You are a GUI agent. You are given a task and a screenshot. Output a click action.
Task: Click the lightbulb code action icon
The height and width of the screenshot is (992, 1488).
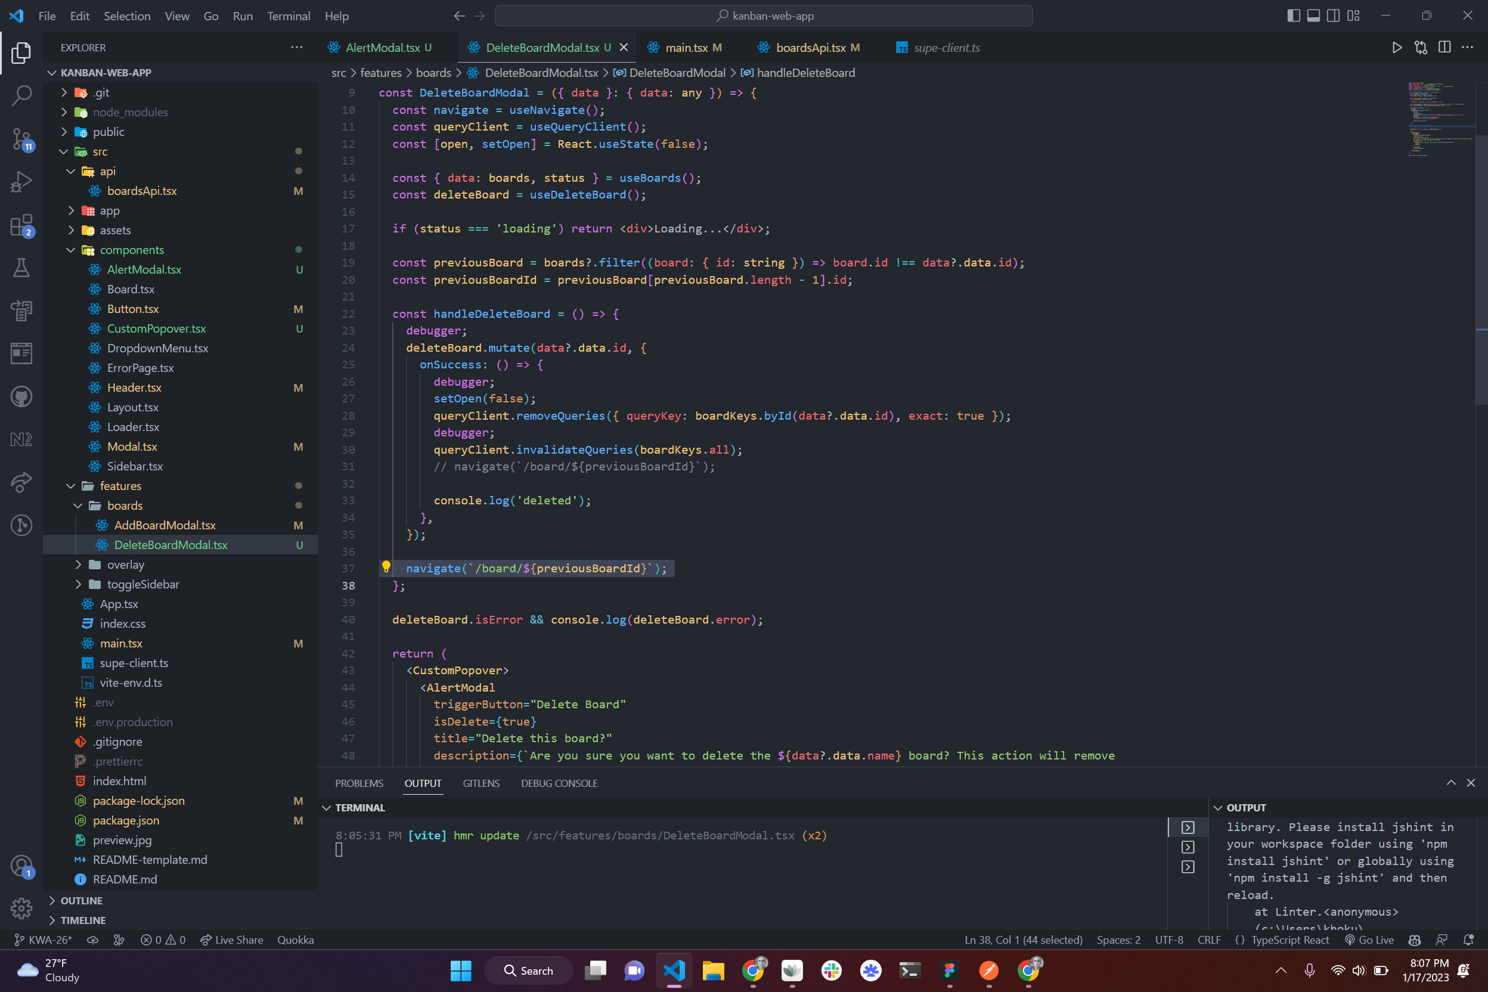[x=386, y=567]
